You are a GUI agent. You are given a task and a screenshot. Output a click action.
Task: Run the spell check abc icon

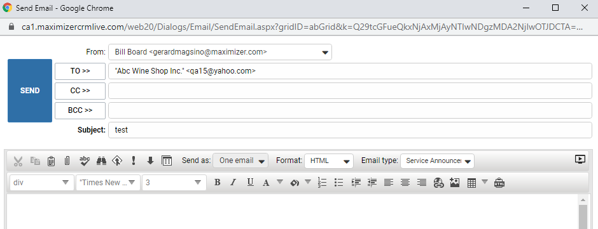(85, 160)
